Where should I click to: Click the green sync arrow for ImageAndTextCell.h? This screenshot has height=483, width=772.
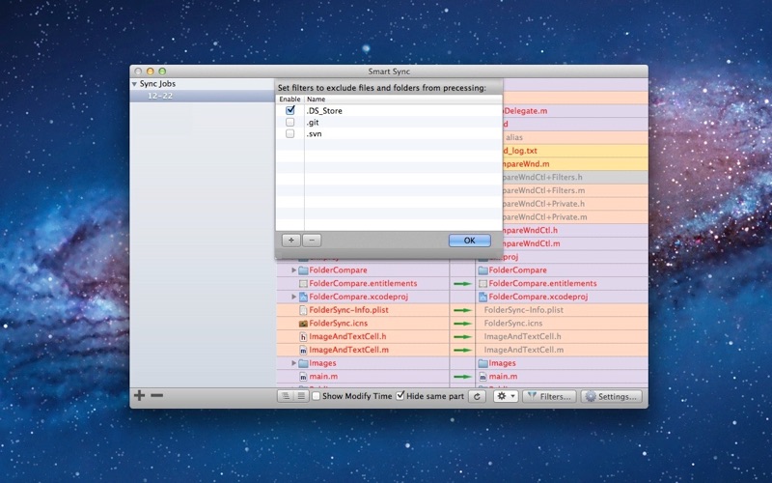point(462,336)
